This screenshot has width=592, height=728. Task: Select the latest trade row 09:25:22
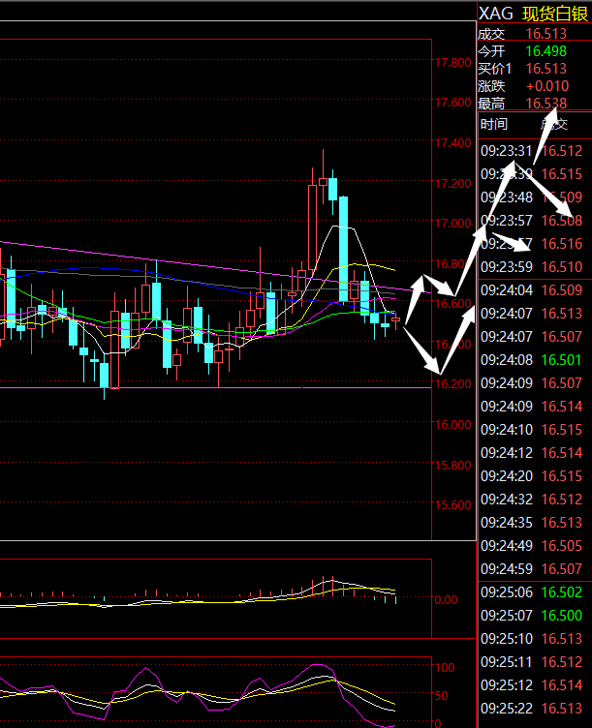click(533, 709)
